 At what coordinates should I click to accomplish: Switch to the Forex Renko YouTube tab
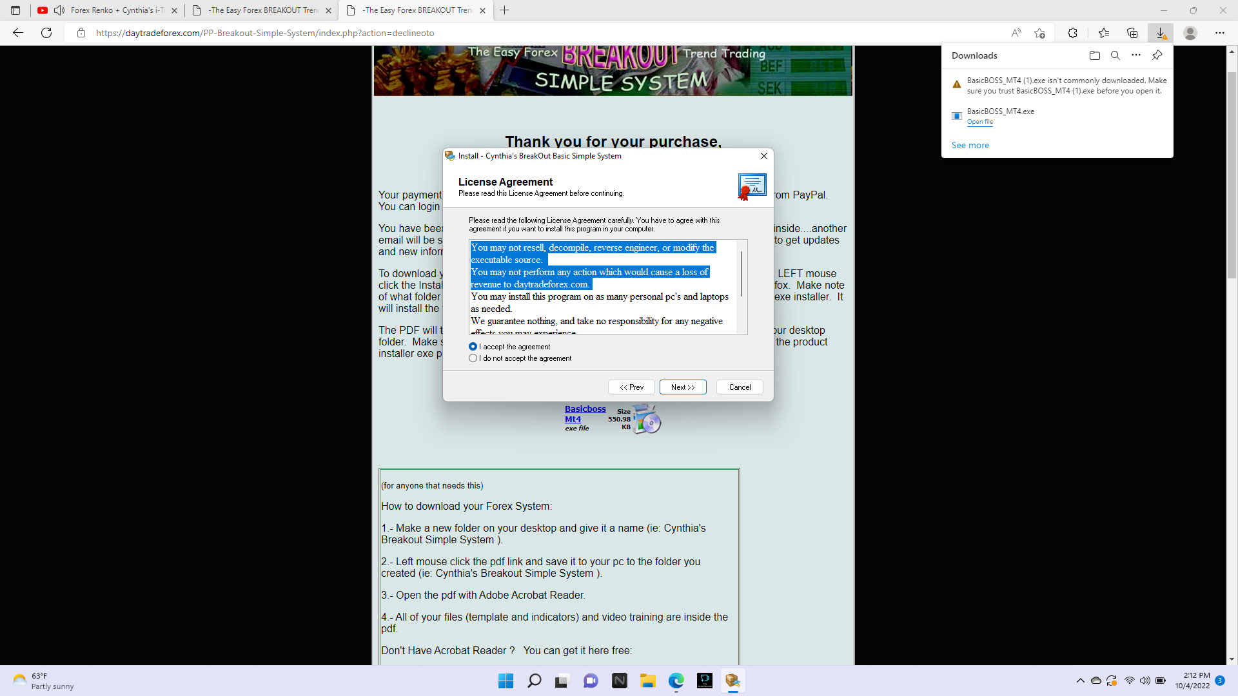point(116,10)
